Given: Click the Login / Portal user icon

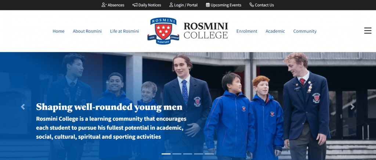Looking at the screenshot, I should 171,5.
